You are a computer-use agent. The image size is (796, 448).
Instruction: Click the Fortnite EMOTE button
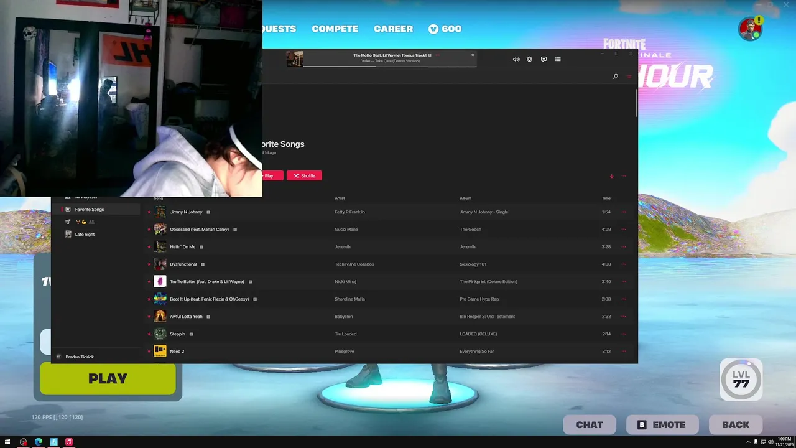tap(662, 425)
